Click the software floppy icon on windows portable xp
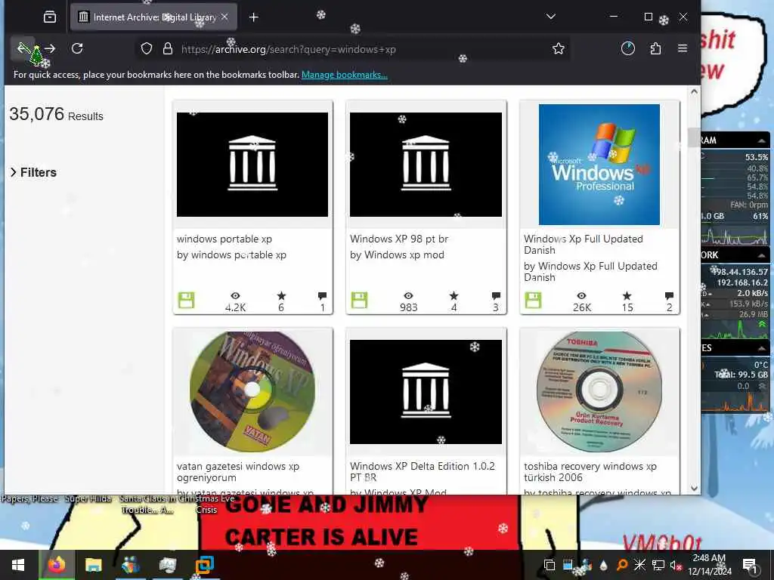The image size is (774, 580). click(x=186, y=300)
